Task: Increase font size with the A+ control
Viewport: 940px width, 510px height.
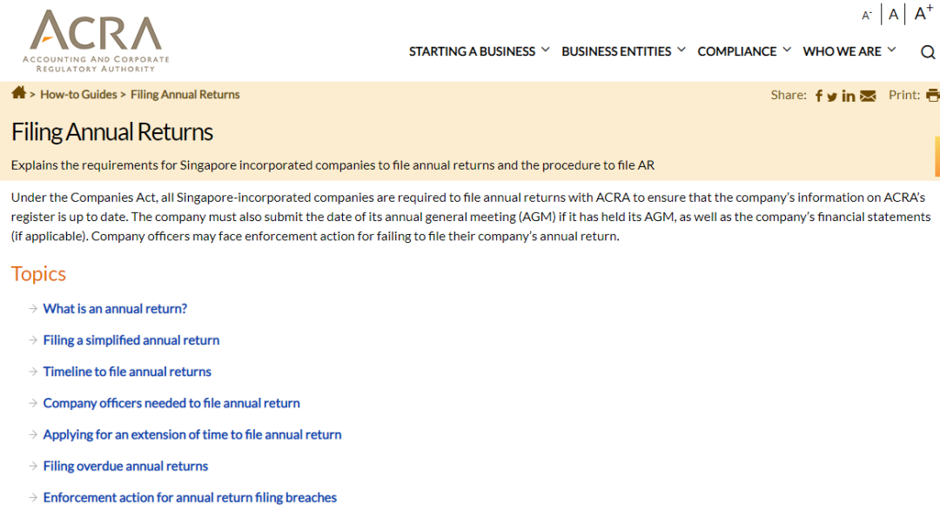Action: 923,12
